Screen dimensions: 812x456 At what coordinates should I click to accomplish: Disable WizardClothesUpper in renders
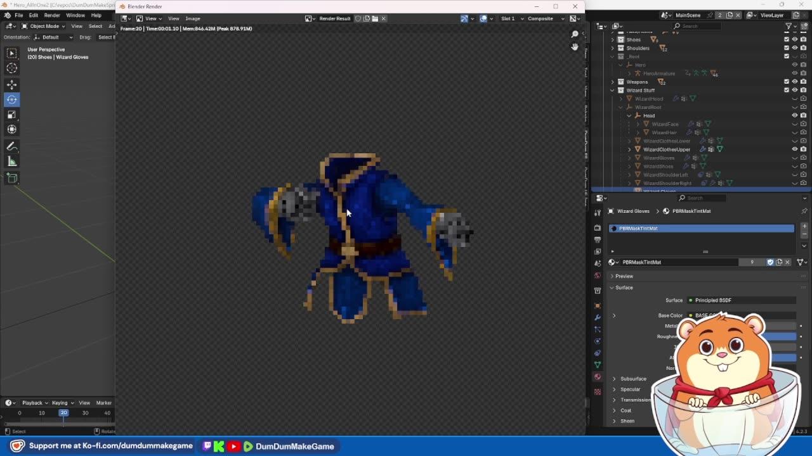tap(803, 149)
